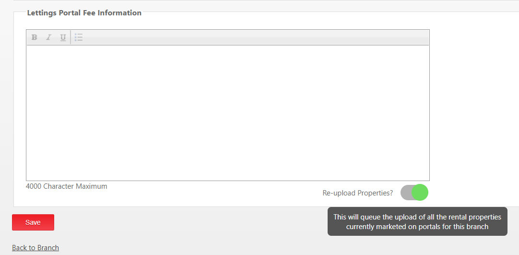Focus the Lettings Portal Fee text area
Viewport: 519px width, 255px height.
(x=228, y=112)
